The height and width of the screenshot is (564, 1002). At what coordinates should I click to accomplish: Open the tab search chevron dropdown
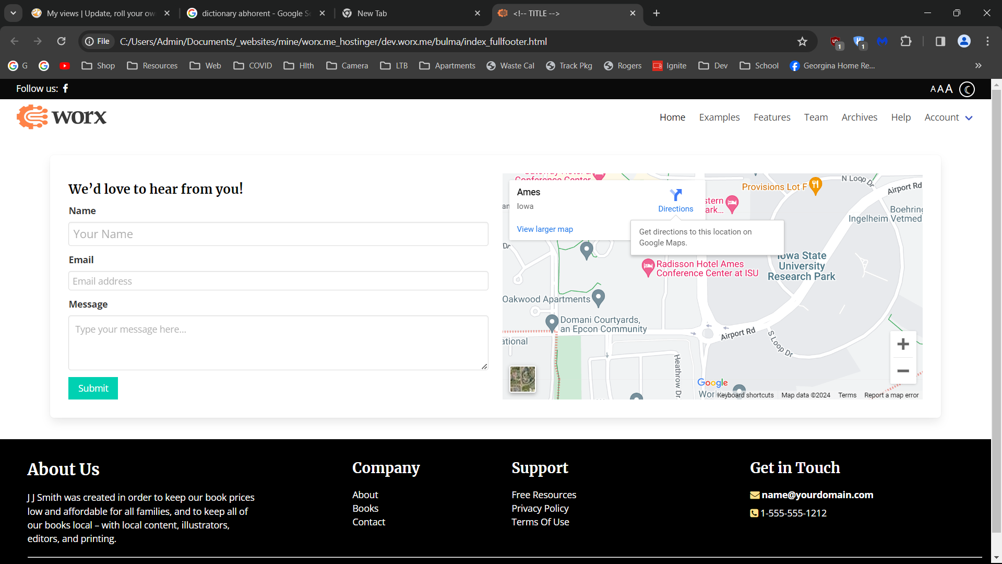13,13
